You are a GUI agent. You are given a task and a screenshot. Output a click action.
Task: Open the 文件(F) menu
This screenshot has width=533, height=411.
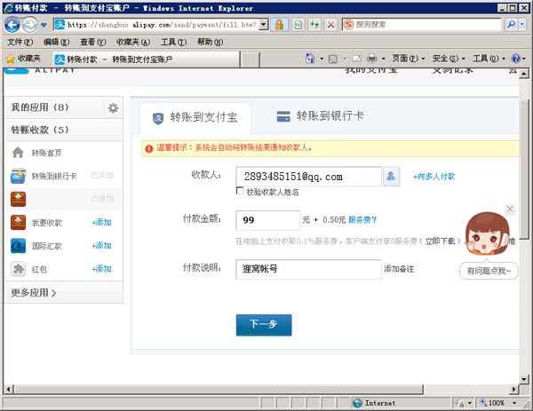click(x=20, y=42)
